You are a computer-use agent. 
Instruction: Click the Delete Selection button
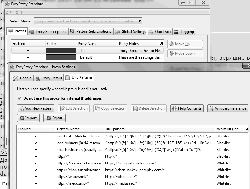coord(149,108)
